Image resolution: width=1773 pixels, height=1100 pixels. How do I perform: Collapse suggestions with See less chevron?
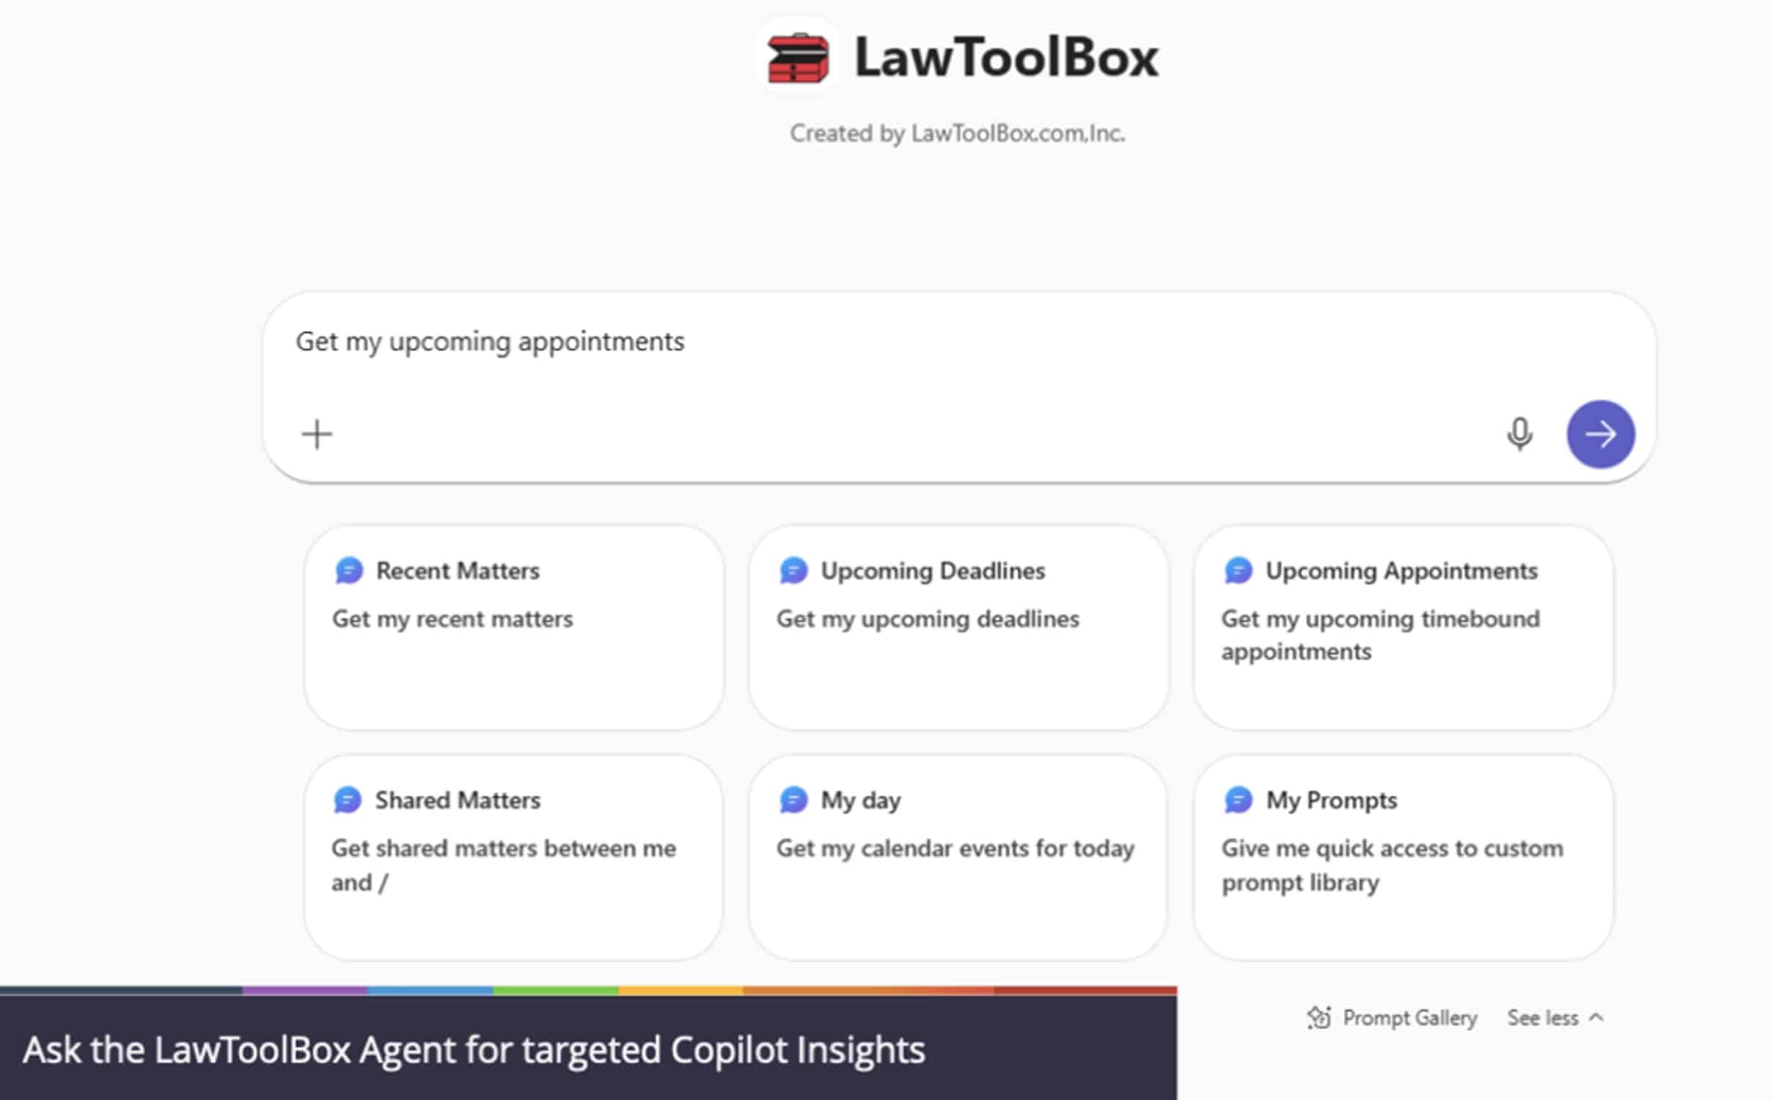1596,1018
